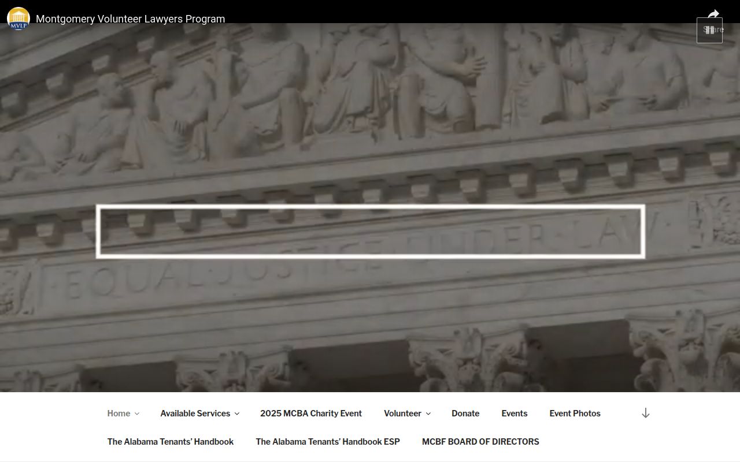Click the share arrow icon on video
This screenshot has width=740, height=462.
coord(713,14)
